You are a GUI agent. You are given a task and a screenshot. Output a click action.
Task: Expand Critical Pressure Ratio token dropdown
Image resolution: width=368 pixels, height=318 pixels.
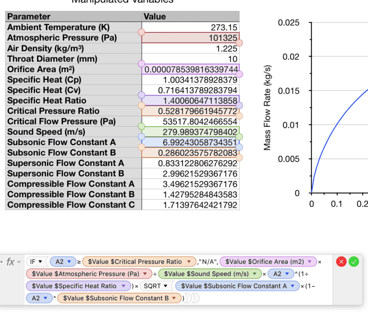(189, 262)
